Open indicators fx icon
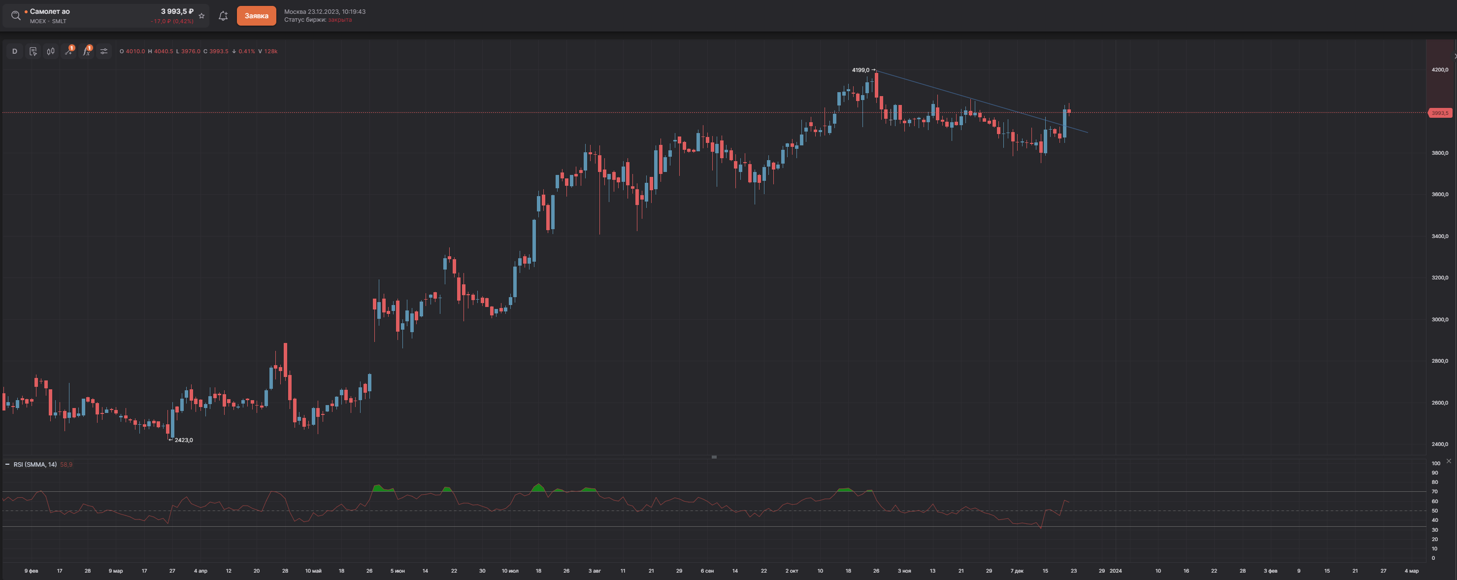Viewport: 1457px width, 580px height. click(x=87, y=51)
